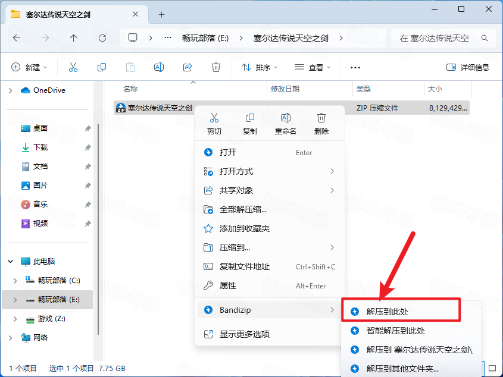503x377 pixels.
Task: Click the Delete trash icon in the toolbar
Action: click(x=216, y=67)
